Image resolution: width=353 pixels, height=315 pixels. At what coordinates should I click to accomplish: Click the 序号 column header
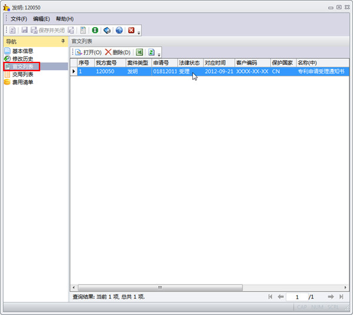point(86,63)
